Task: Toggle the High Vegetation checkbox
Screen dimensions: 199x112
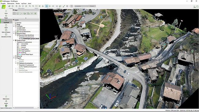Action: [x=18, y=51]
